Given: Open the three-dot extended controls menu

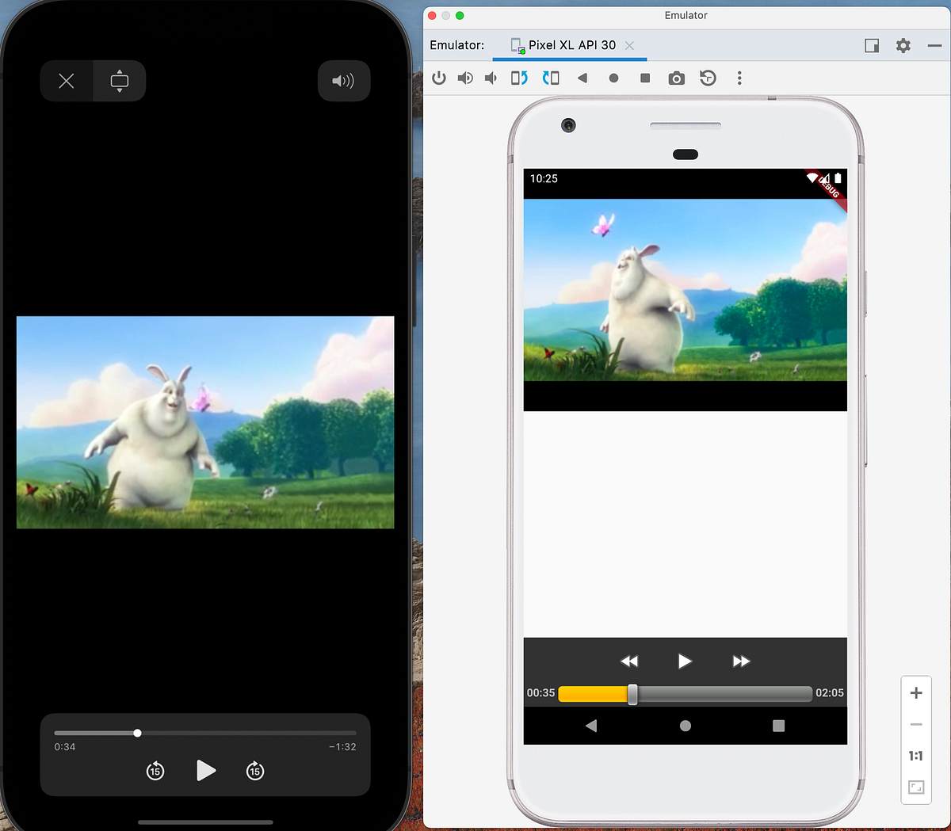Looking at the screenshot, I should [739, 78].
